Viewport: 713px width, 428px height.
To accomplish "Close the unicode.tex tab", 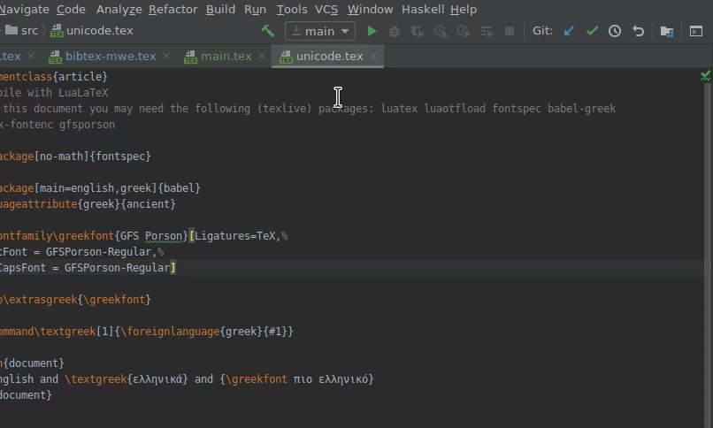I will (x=373, y=56).
